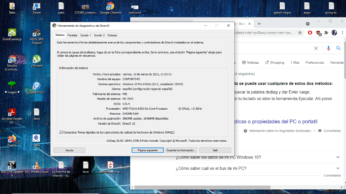Launch Guitar Pro 7 shortcut
The width and height of the screenshot is (346, 194).
pyautogui.click(x=37, y=88)
